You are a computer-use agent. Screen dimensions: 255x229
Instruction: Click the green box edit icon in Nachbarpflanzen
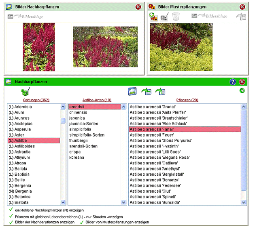point(25,92)
